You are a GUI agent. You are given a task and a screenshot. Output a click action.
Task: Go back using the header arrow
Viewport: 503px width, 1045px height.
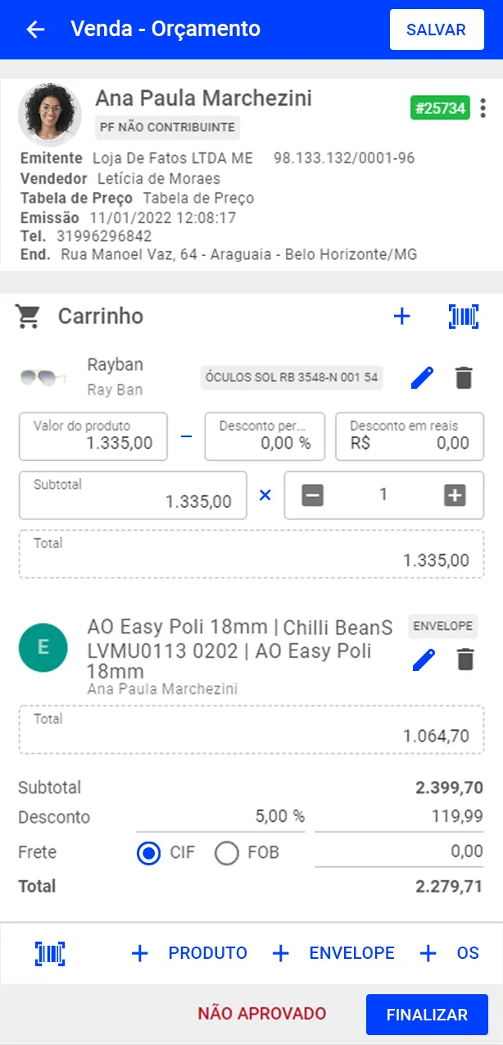(x=35, y=30)
